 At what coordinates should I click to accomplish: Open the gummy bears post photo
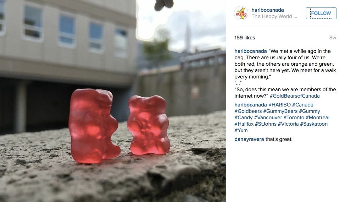point(113,101)
